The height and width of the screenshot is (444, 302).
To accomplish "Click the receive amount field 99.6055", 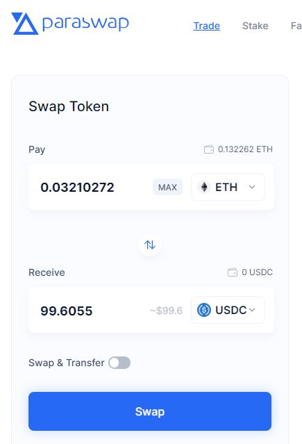I will [x=67, y=311].
